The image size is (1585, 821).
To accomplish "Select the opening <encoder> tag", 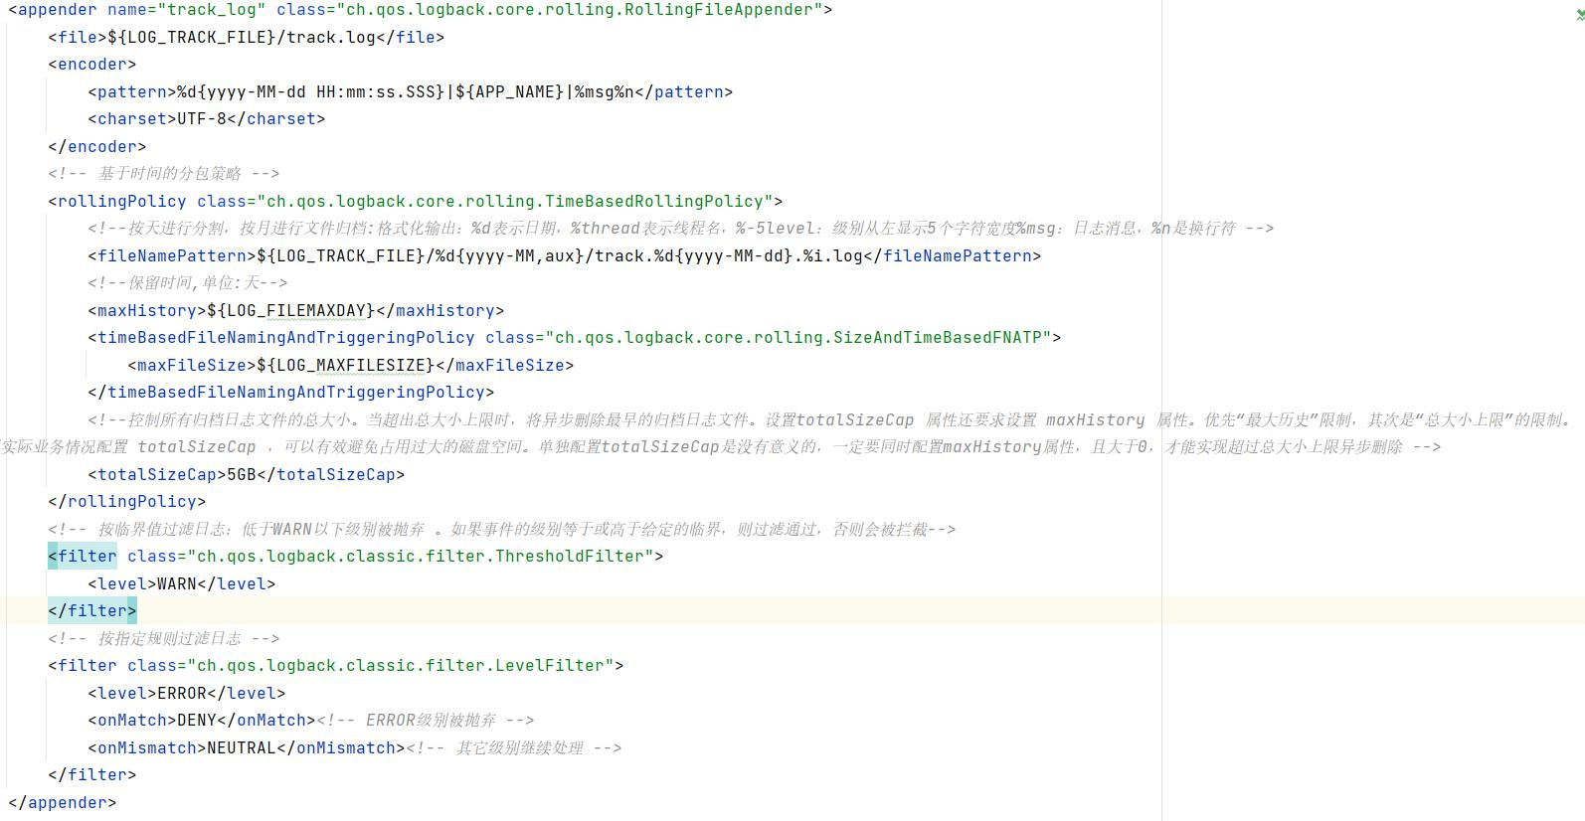I will pyautogui.click(x=92, y=65).
